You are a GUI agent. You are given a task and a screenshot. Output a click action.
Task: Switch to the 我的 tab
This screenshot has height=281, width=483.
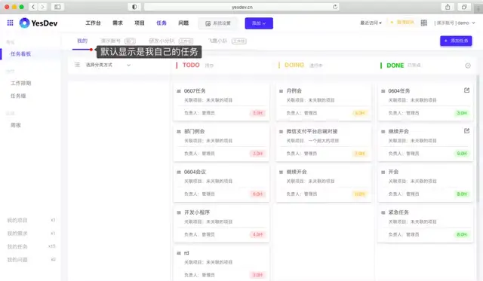pyautogui.click(x=82, y=41)
